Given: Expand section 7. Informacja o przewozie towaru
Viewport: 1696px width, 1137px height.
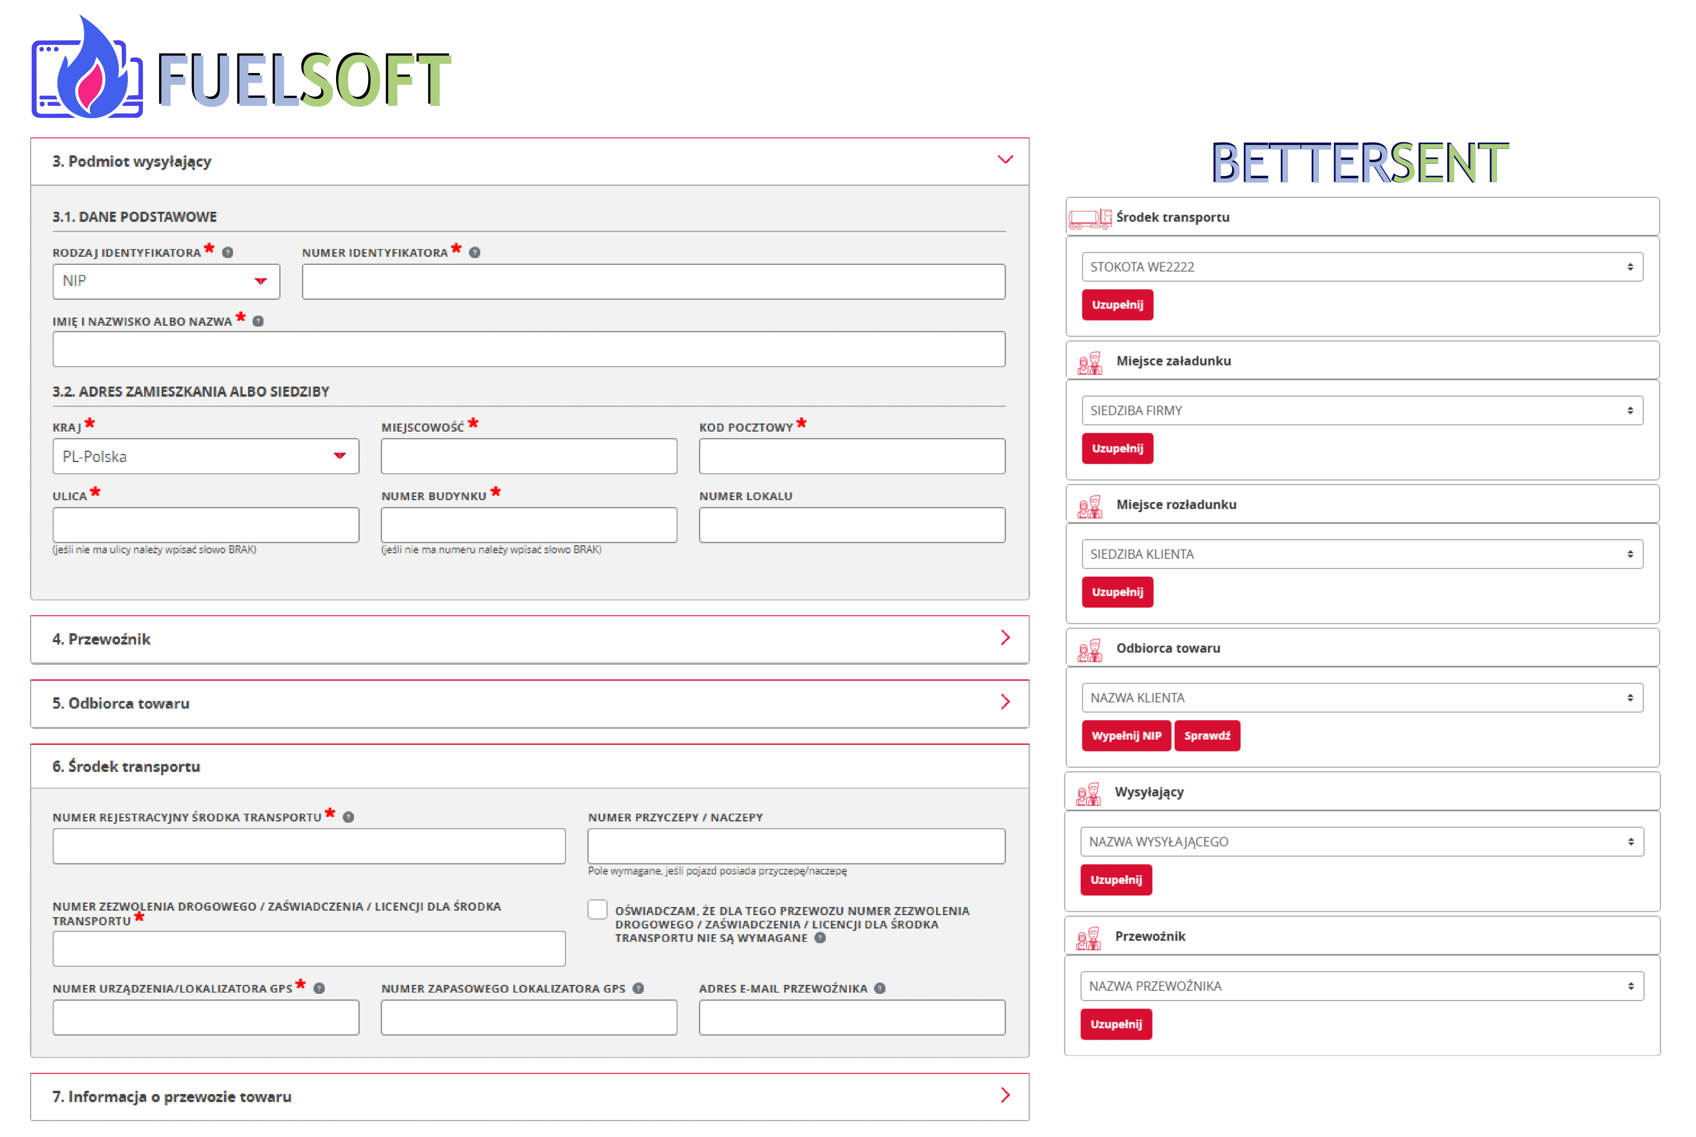Looking at the screenshot, I should [x=1005, y=1095].
